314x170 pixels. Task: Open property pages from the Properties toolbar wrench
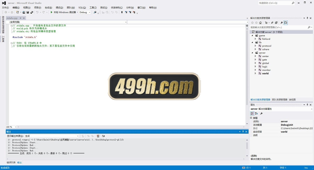[x=261, y=114]
